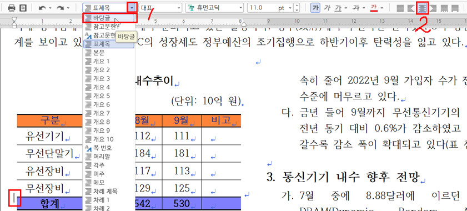Apply center paragraph alignment
The width and height of the screenshot is (467, 211).
tap(423, 8)
